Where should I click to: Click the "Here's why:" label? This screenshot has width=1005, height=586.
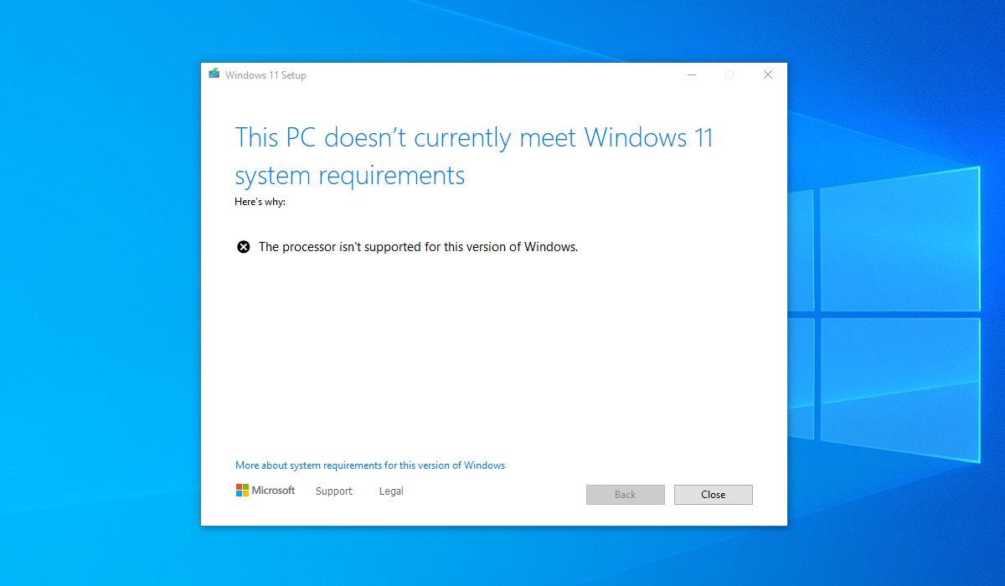tap(260, 202)
